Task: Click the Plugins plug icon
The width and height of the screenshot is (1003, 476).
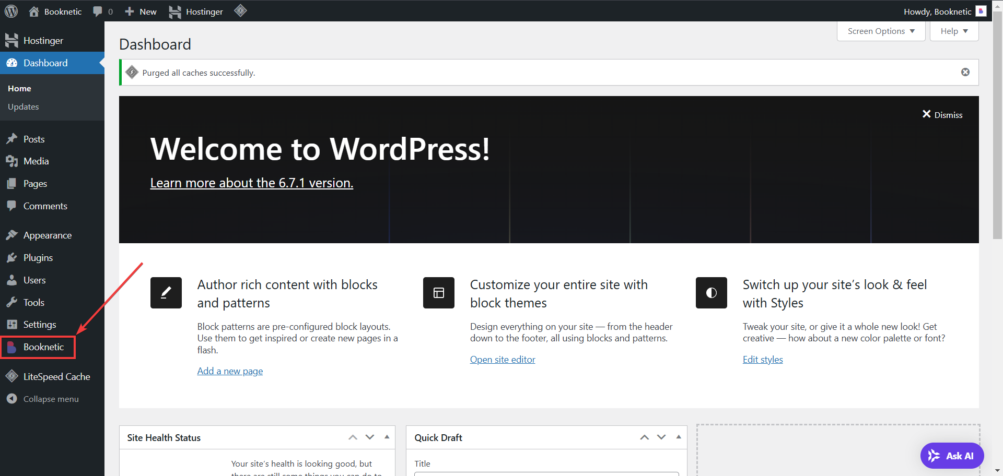Action: pos(11,257)
